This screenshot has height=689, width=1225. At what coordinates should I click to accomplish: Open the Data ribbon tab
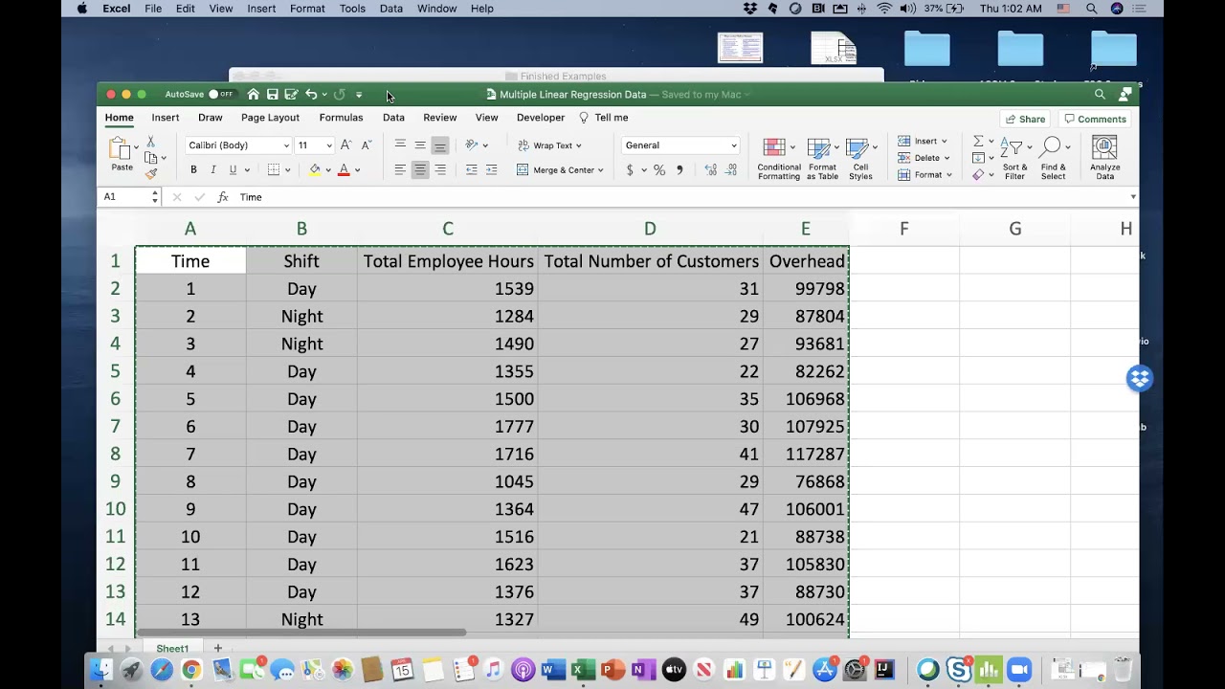coord(393,118)
